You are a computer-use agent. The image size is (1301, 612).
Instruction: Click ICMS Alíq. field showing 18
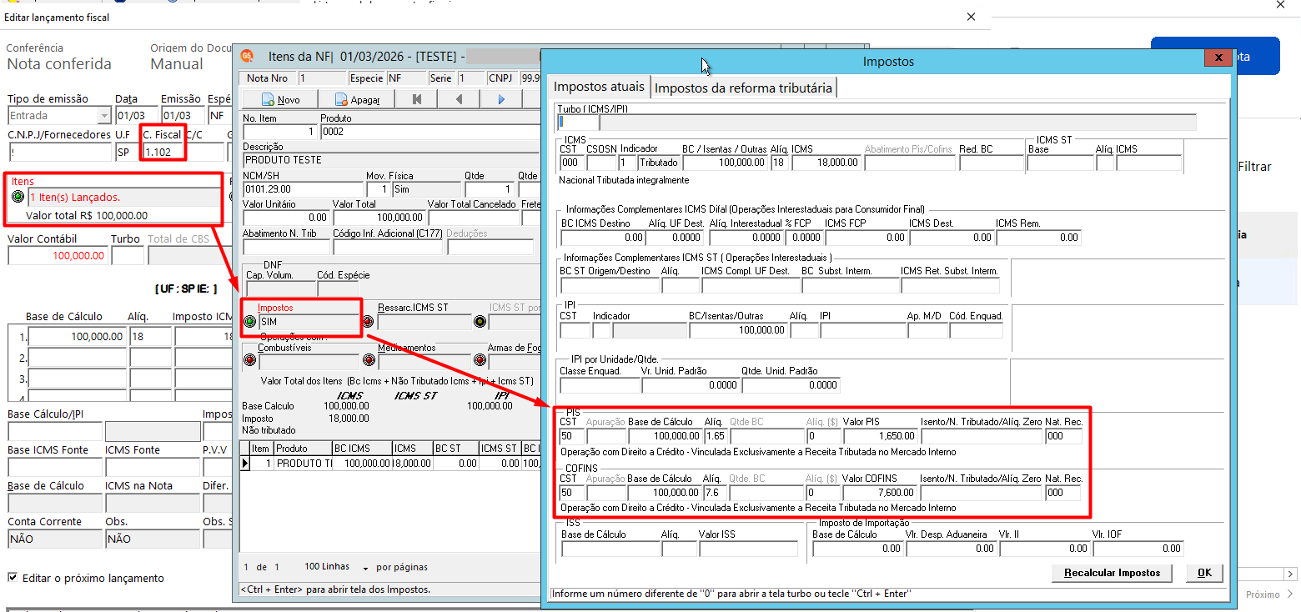[x=780, y=163]
